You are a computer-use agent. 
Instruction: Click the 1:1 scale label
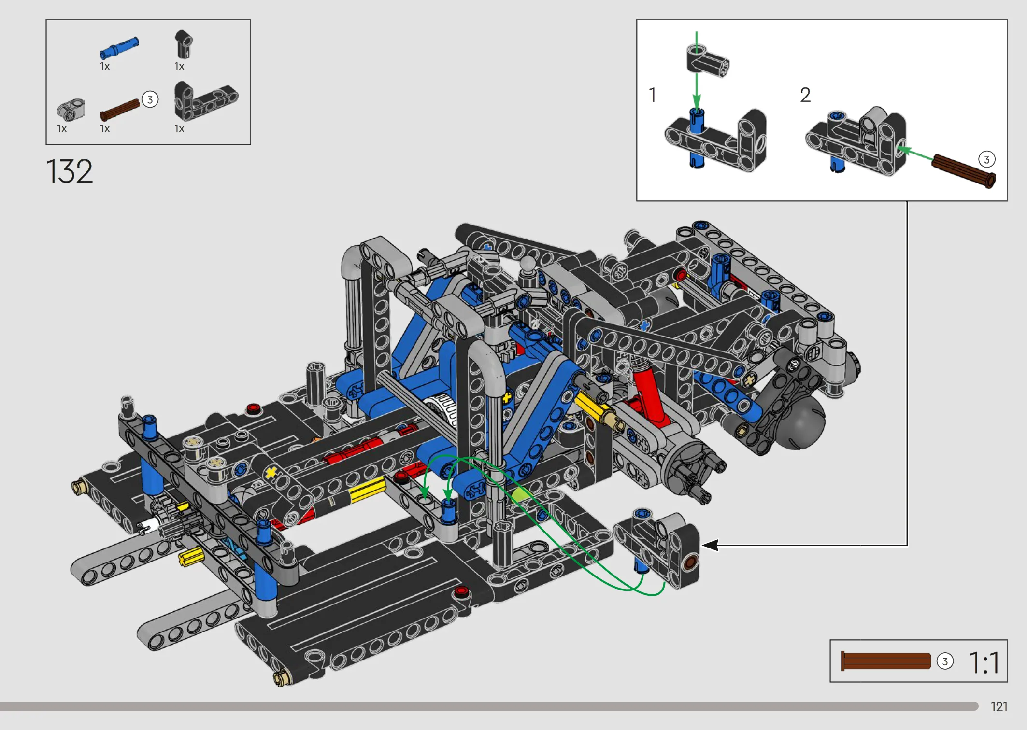984,662
